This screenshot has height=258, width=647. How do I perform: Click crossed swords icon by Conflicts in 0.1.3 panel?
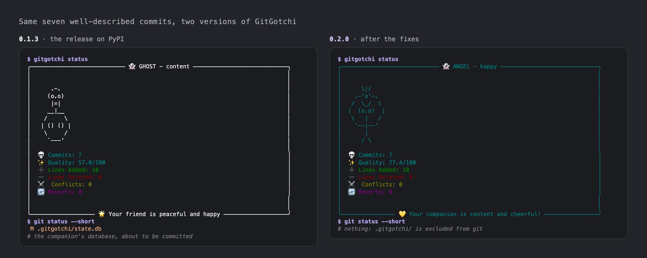pos(41,184)
